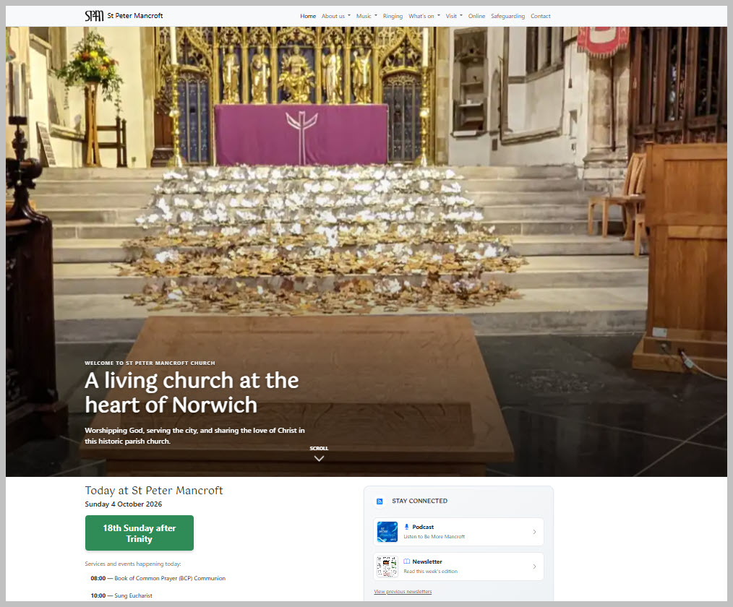Click the Podcast title text
Screen dimensions: 733x607
tap(423, 527)
